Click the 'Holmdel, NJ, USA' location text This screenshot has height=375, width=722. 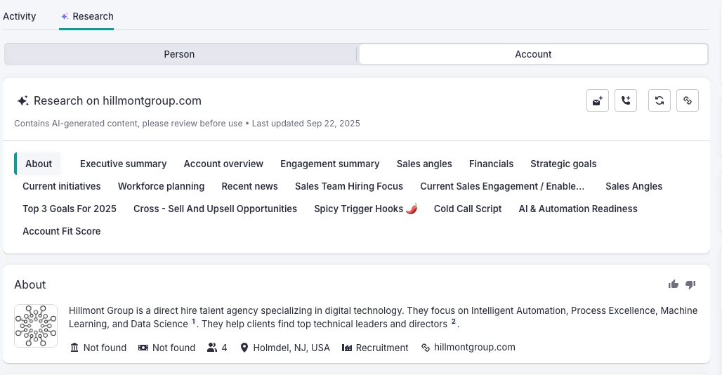coord(291,348)
